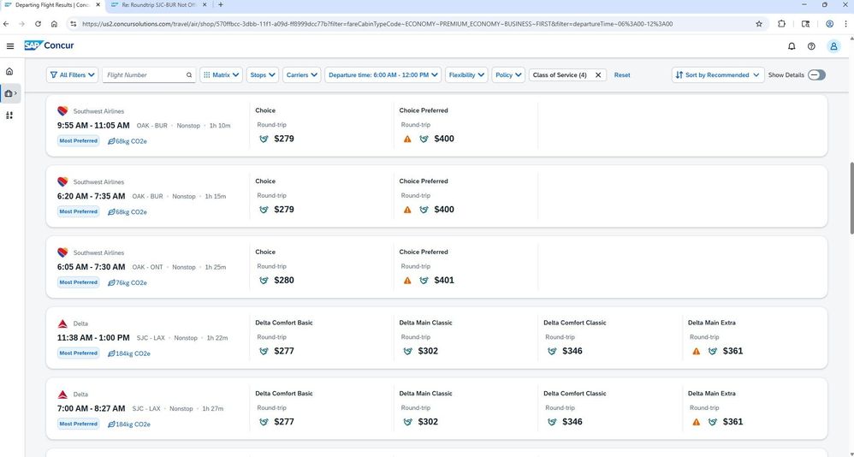Click policy icon beside $277 on 11:38 AM Delta
The height and width of the screenshot is (457, 854).
(264, 352)
